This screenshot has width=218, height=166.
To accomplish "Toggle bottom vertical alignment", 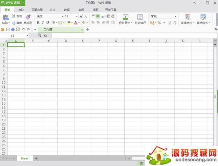I will (102, 16).
